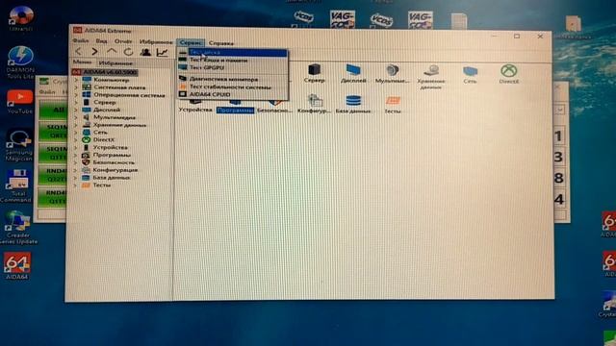This screenshot has width=616, height=346.
Task: Expand the Системная плата tree node
Action: [x=76, y=87]
